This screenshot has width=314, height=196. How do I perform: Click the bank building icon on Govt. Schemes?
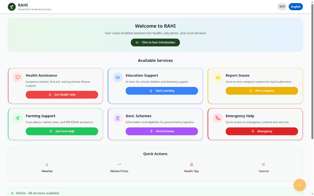(118, 118)
